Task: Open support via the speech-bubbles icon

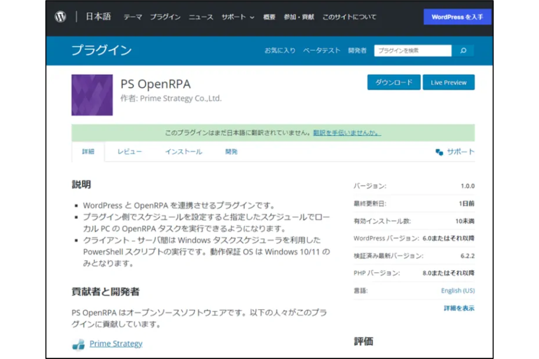Action: click(439, 152)
